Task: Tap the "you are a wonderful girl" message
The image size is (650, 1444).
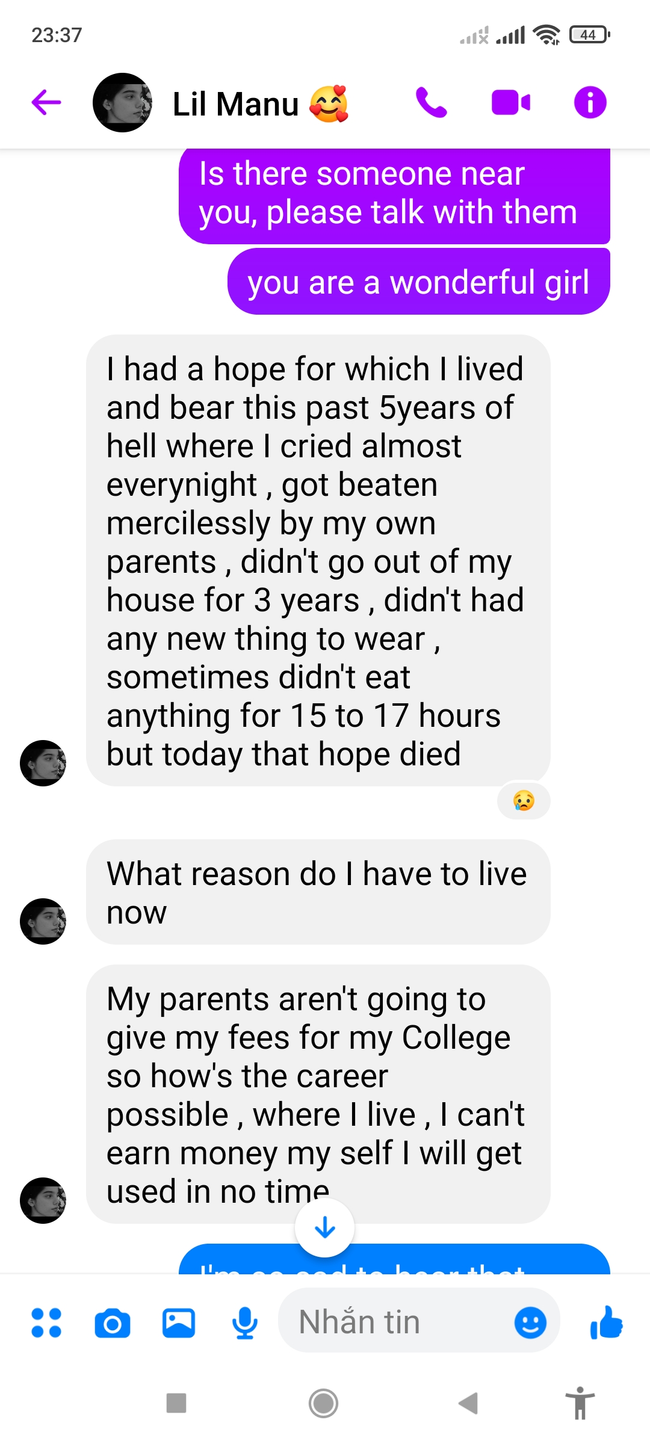Action: 418,282
